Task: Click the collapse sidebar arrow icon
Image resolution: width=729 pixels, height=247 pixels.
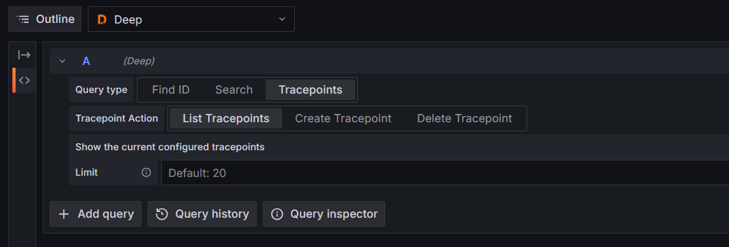Action: click(x=24, y=55)
